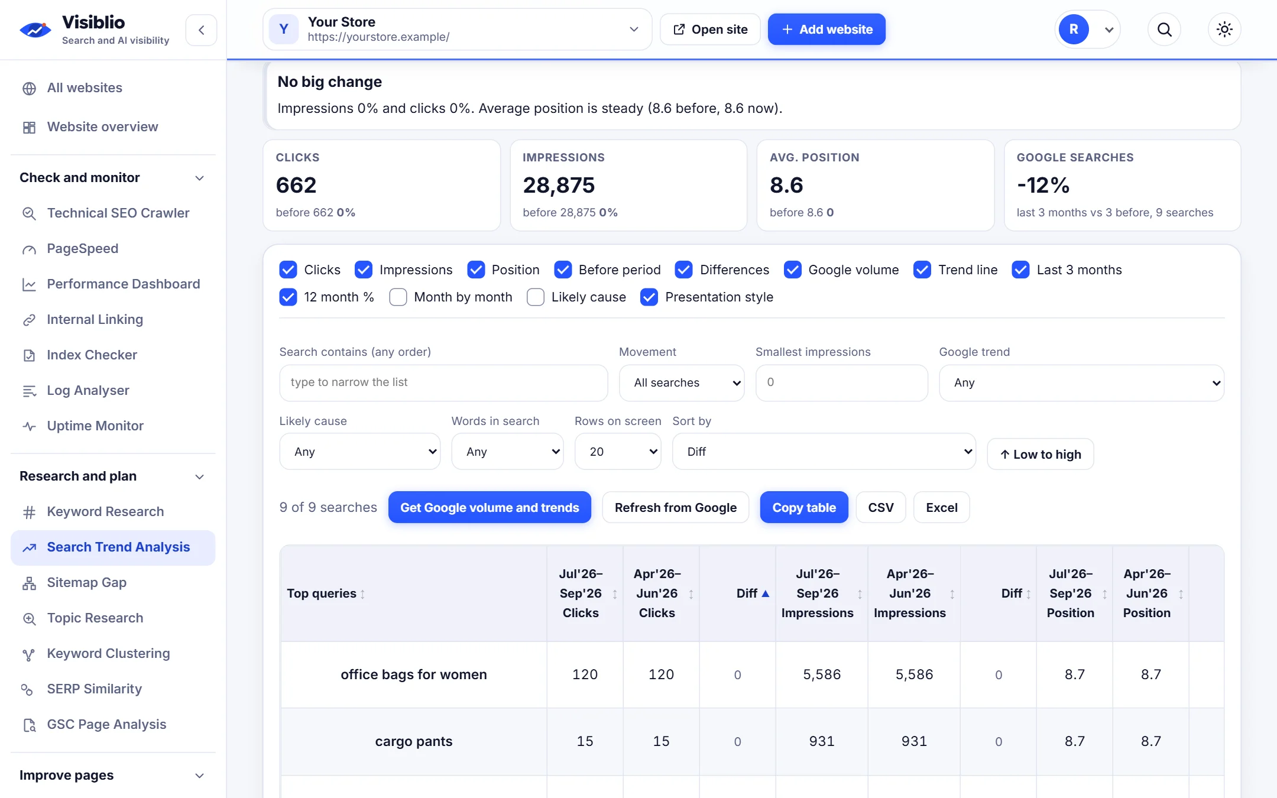Open the Rows on screen dropdown
This screenshot has width=1277, height=798.
pyautogui.click(x=618, y=452)
